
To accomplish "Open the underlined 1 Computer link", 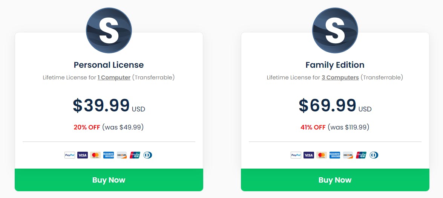I will (114, 77).
